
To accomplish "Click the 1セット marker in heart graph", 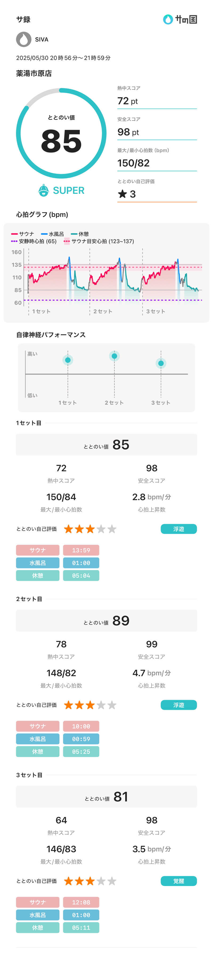I will coord(41,311).
